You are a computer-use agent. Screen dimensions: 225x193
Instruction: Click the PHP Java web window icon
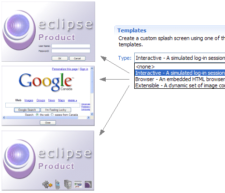tap(78, 184)
